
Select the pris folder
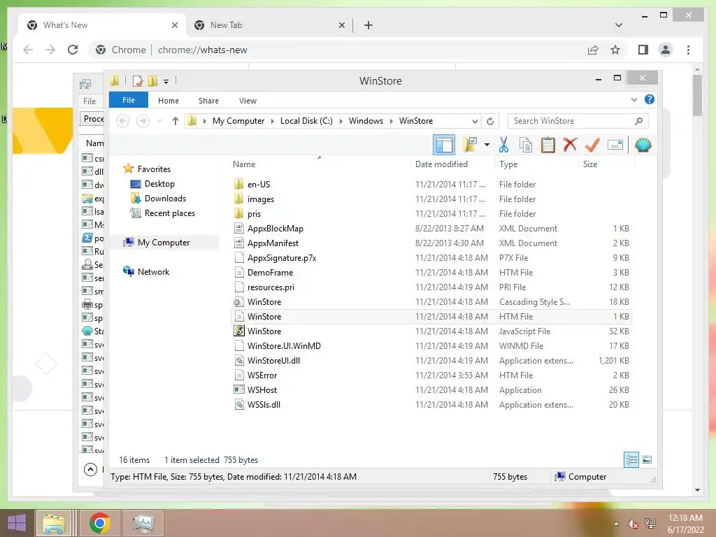254,214
